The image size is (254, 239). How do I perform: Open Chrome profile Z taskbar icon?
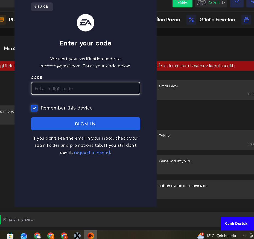[x=64, y=236]
